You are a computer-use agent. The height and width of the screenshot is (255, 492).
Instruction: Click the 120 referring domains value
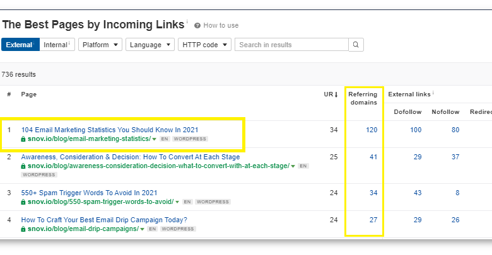click(x=372, y=130)
